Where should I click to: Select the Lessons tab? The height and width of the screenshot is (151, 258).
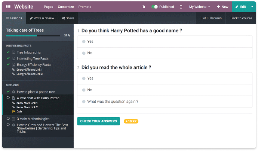pos(14,18)
